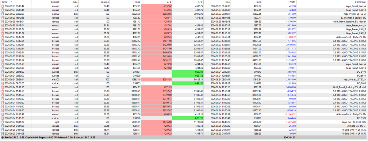Image resolution: width=368 pixels, height=141 pixels.
Task: Click the green T/P cell 0.99171
Action: tap(188, 118)
